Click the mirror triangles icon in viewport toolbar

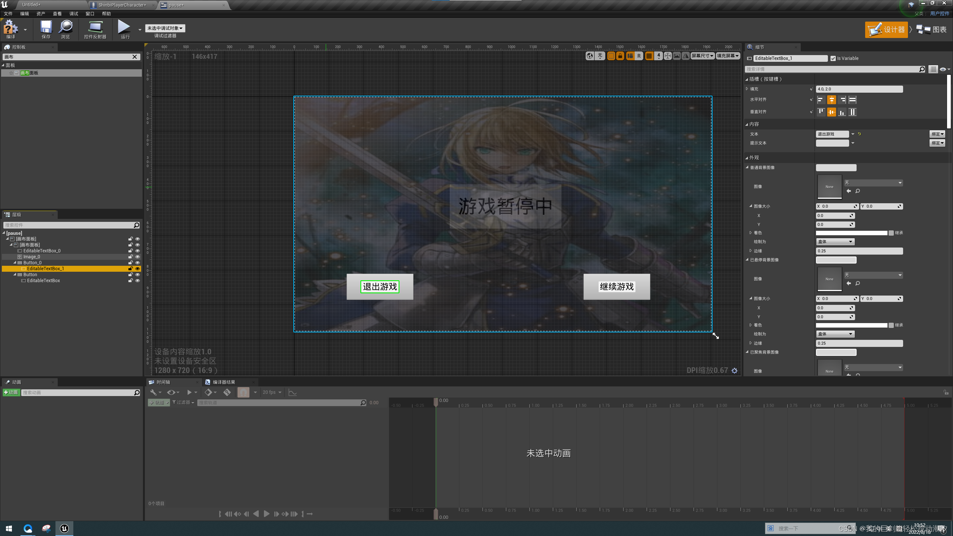[x=686, y=56]
